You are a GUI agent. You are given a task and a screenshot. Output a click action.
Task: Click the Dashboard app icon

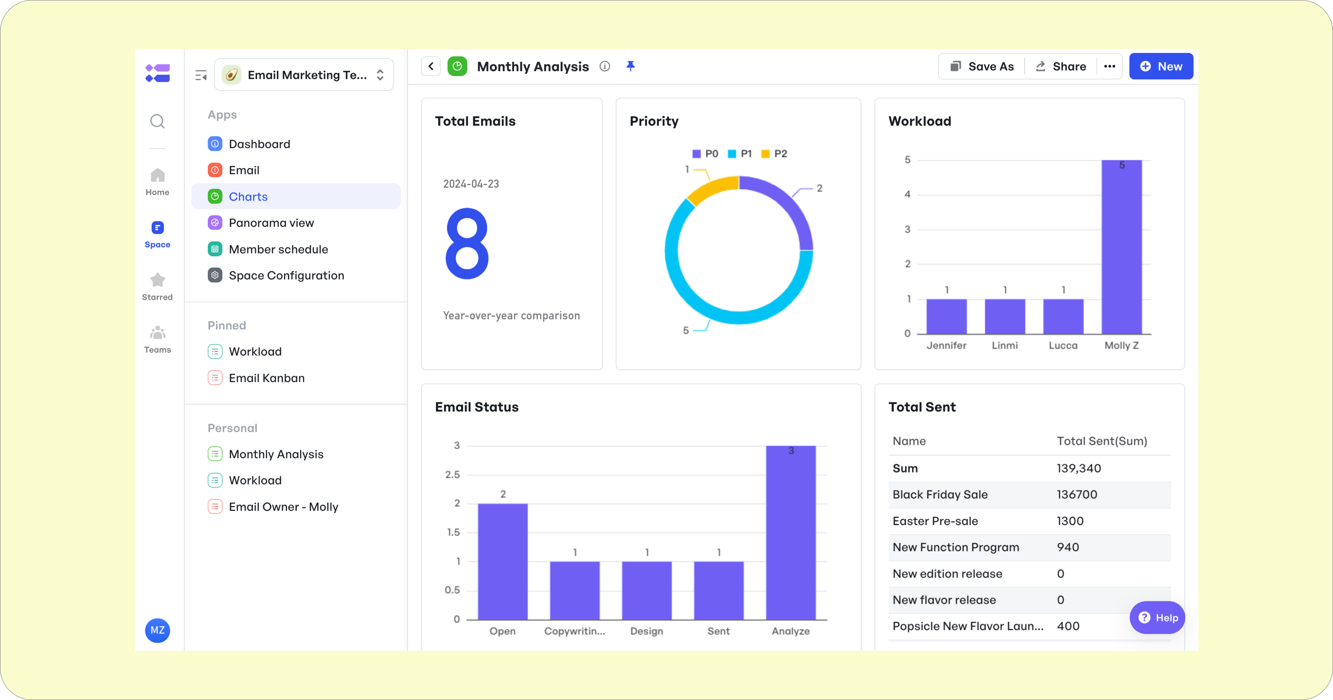pos(215,144)
